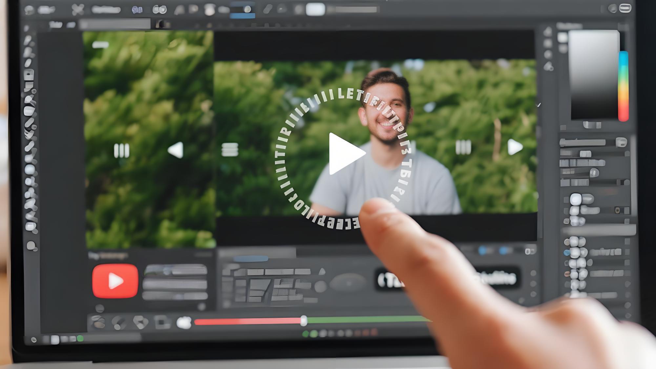Viewport: 656px width, 369px height.
Task: Click the red YouTube play logo
Action: point(115,281)
